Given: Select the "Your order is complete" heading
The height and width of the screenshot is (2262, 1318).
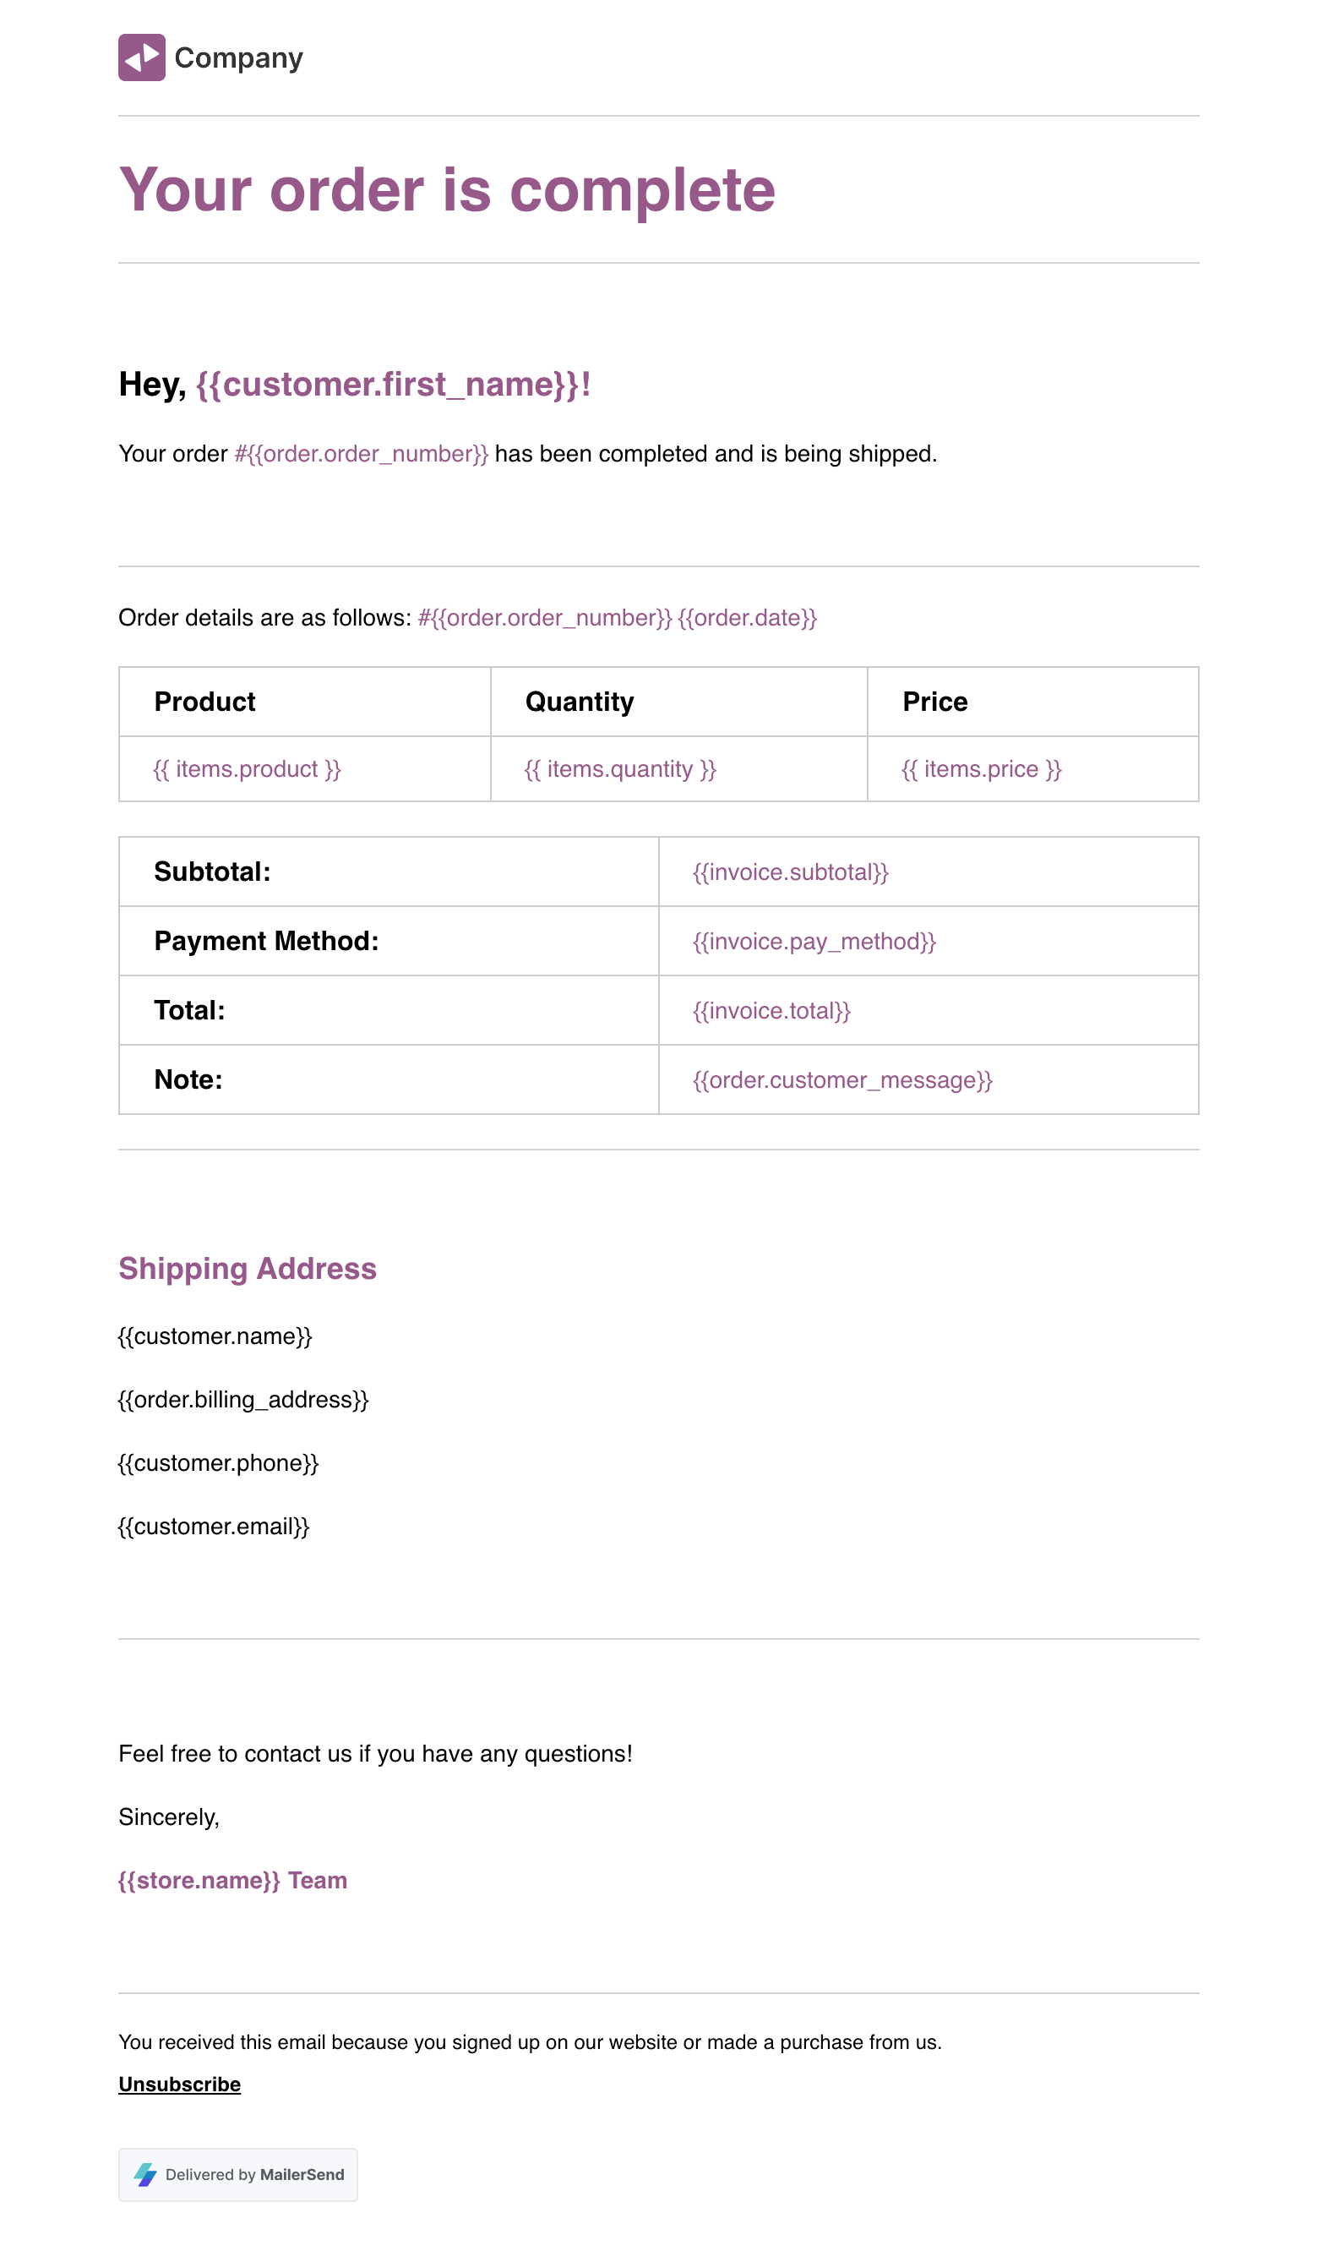Looking at the screenshot, I should coord(447,190).
